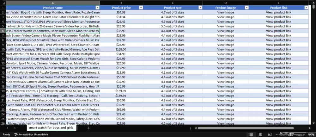
Task: Select the smart watch for boys and girls tab
Action: coord(52,128)
